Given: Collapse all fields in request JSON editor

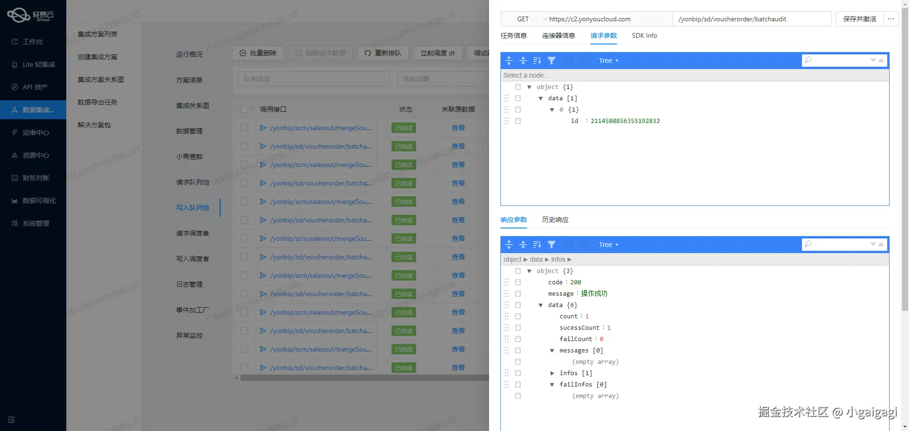Looking at the screenshot, I should point(523,61).
